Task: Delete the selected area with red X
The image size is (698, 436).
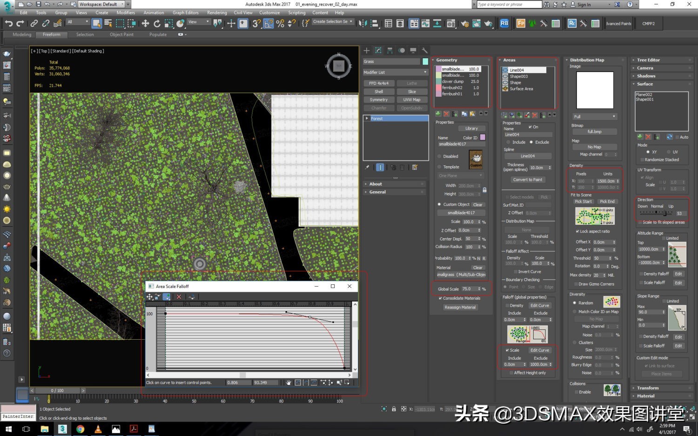Action: point(535,115)
